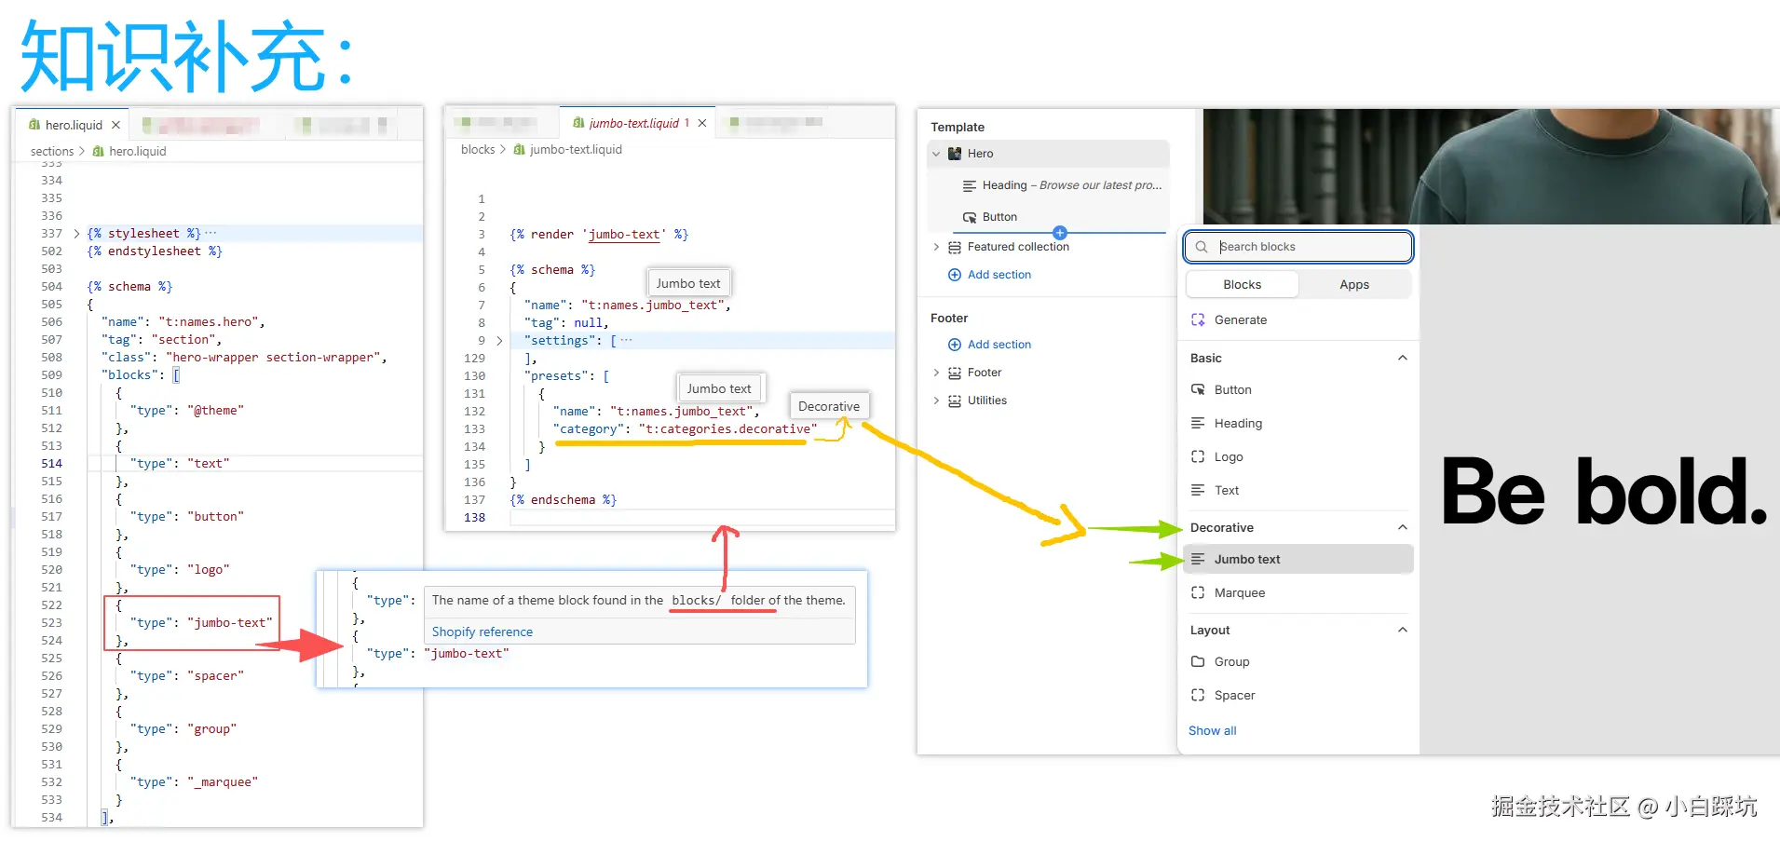Click the Hero section icon in Template
Image resolution: width=1780 pixels, height=842 pixels.
955,154
